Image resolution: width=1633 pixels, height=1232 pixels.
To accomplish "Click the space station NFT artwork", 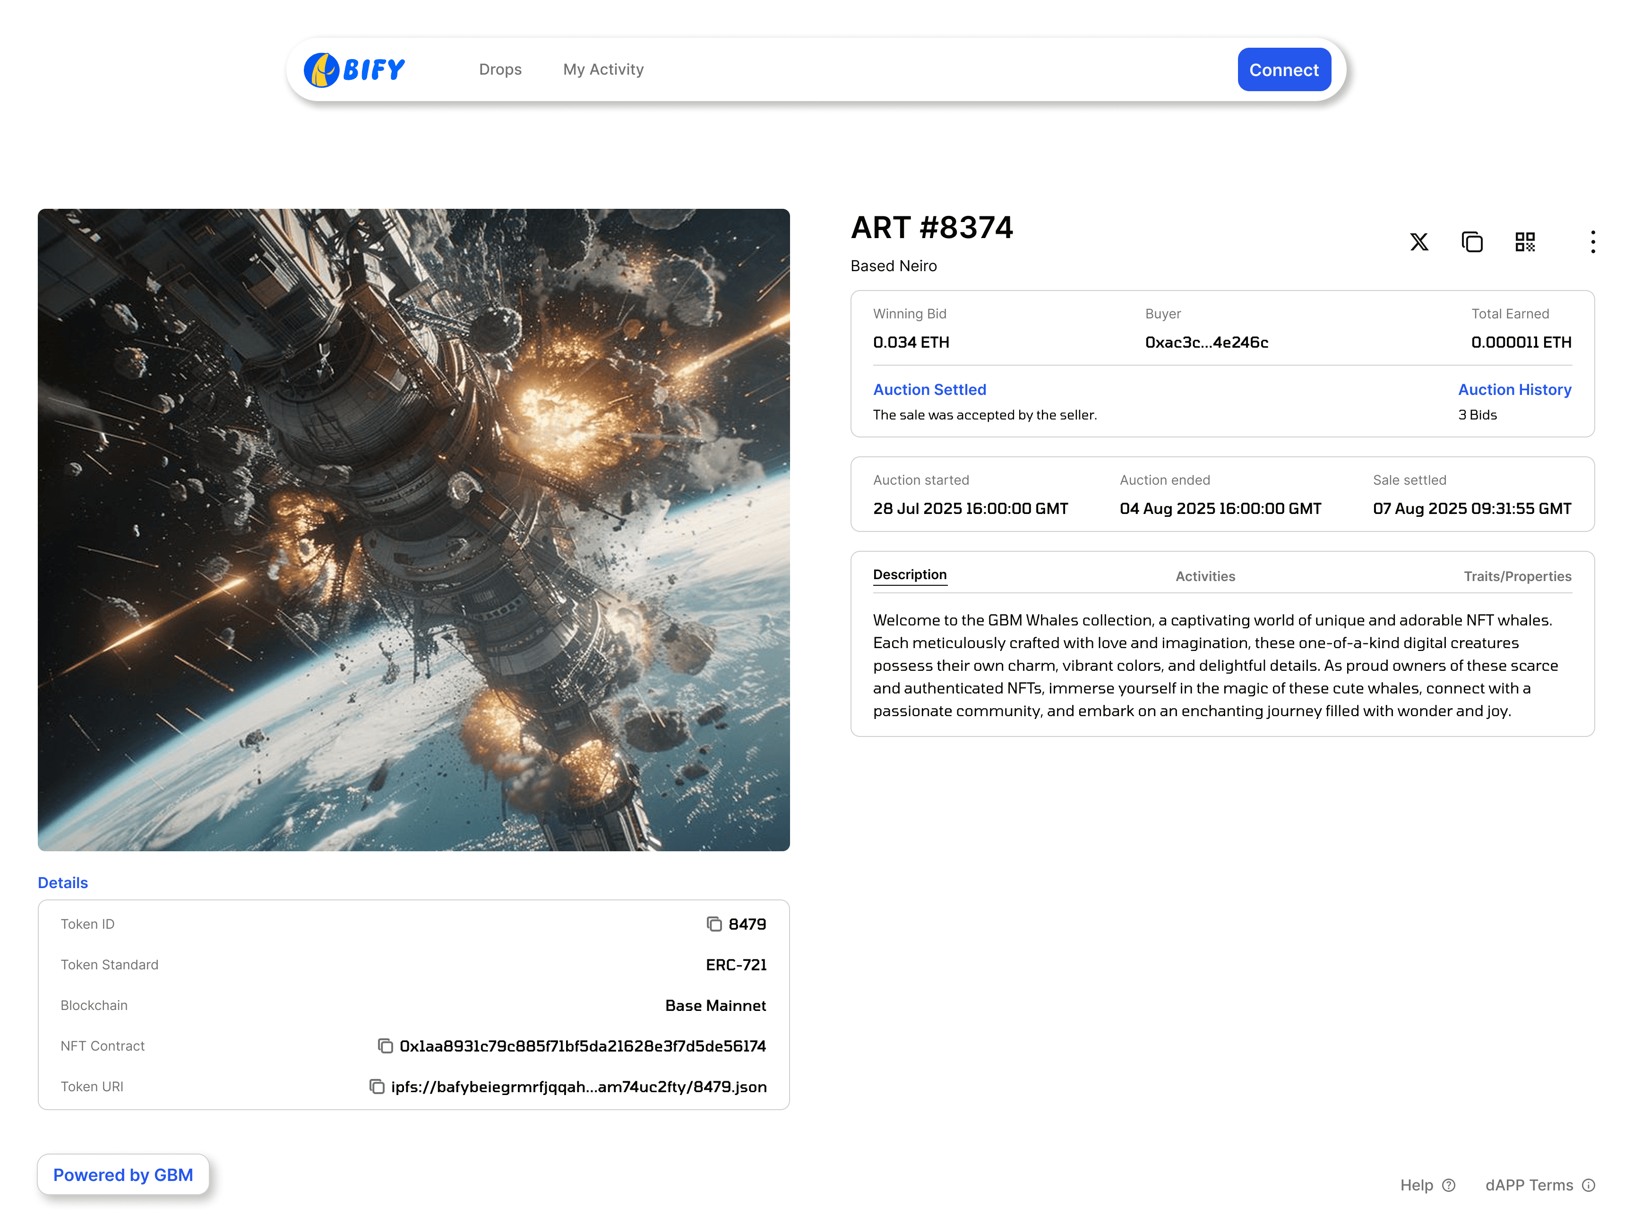I will [413, 529].
